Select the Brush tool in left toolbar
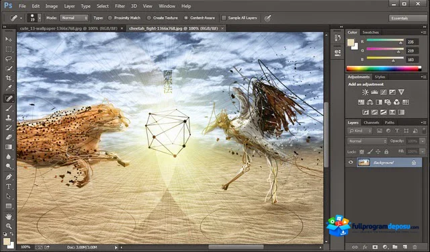 pyautogui.click(x=9, y=108)
